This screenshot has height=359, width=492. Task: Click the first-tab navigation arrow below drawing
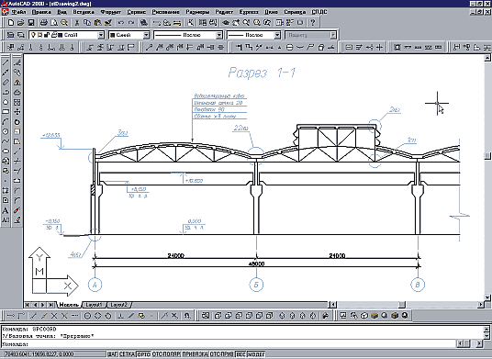[28, 305]
